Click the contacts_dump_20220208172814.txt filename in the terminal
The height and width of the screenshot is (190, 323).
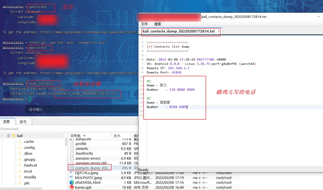tap(86, 94)
